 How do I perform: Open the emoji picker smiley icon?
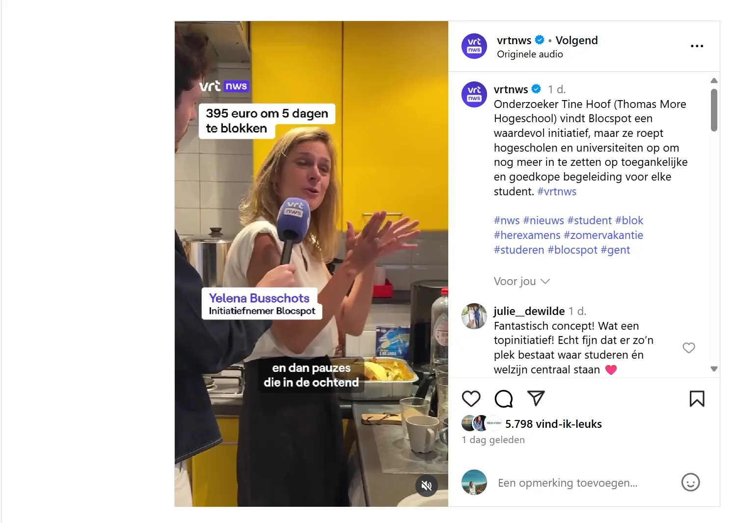click(690, 482)
